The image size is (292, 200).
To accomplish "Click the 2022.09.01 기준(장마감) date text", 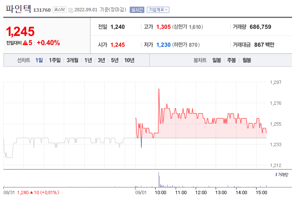I will coord(101,10).
